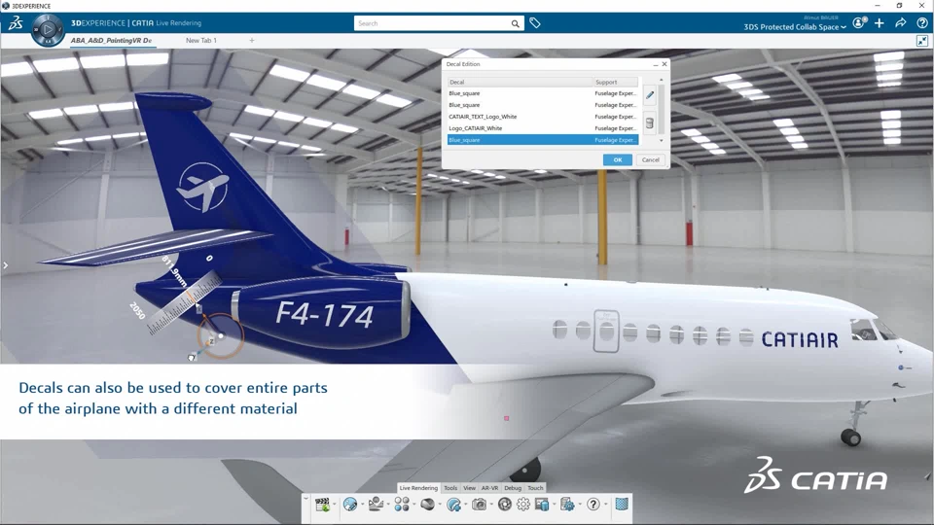Expand dropdown arrow next to toolbar help icon
The image size is (934, 525).
pos(606,505)
